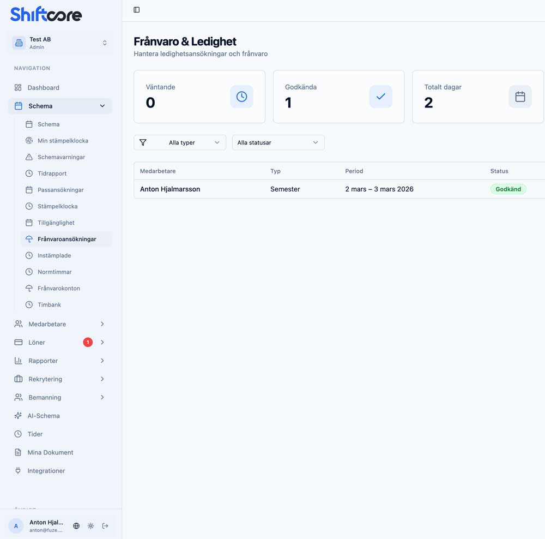Image resolution: width=545 pixels, height=539 pixels.
Task: Open Passansökningar in the sidebar
Action: point(66,190)
